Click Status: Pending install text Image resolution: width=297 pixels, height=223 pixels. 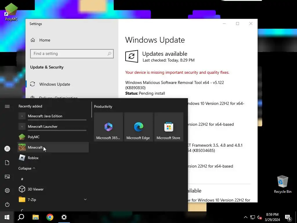pos(145,93)
